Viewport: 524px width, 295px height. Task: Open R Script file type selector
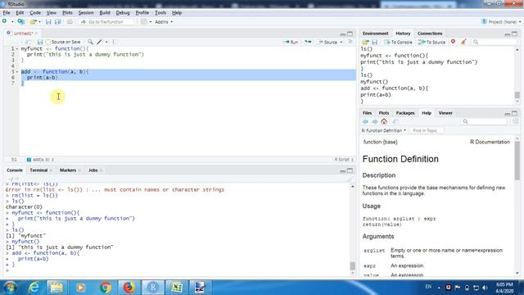[344, 160]
